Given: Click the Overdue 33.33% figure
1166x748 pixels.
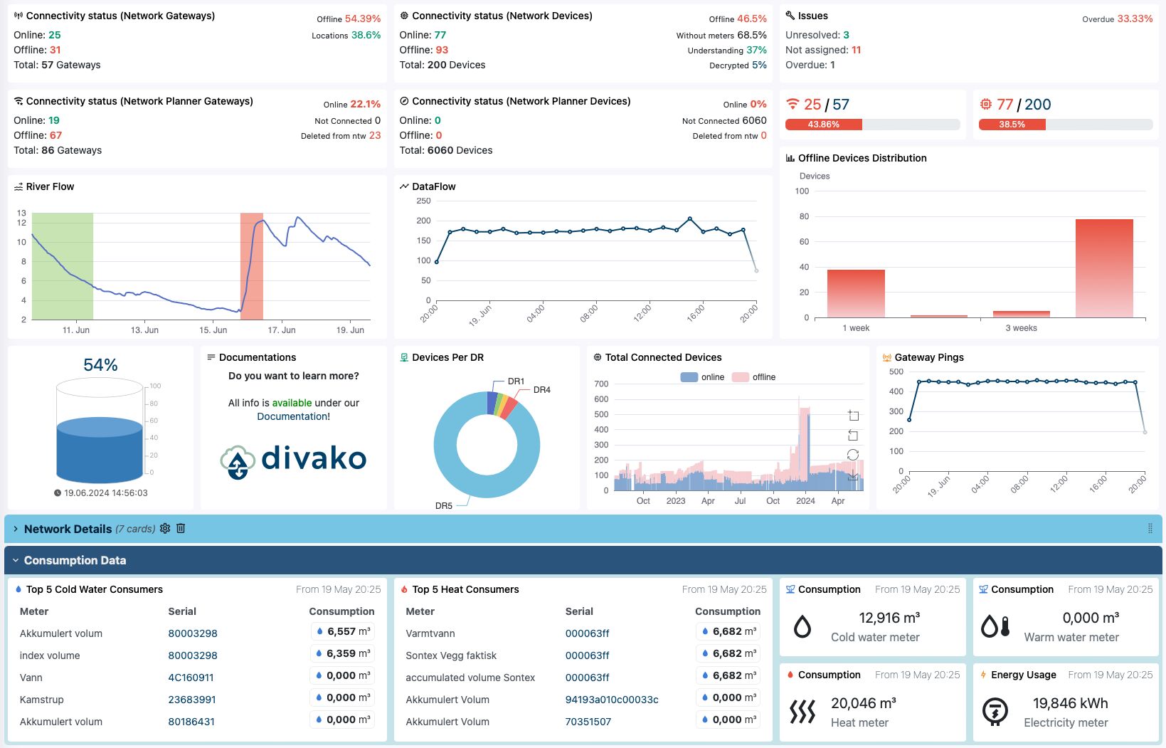Looking at the screenshot, I should tap(1118, 19).
